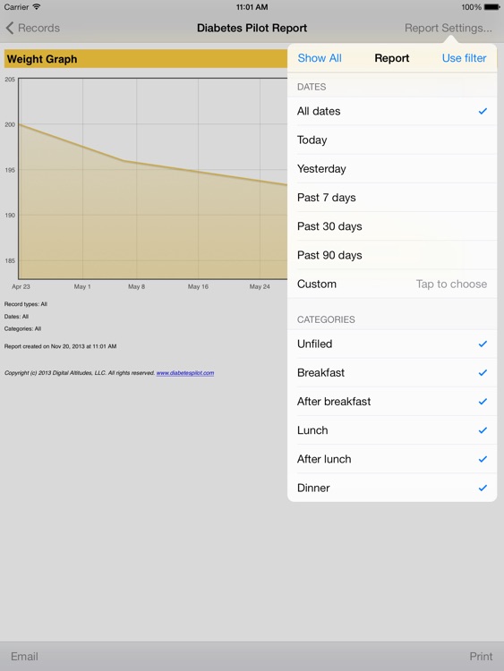504x671 pixels.
Task: Toggle the Breakfast category checkmark
Action: pos(392,373)
